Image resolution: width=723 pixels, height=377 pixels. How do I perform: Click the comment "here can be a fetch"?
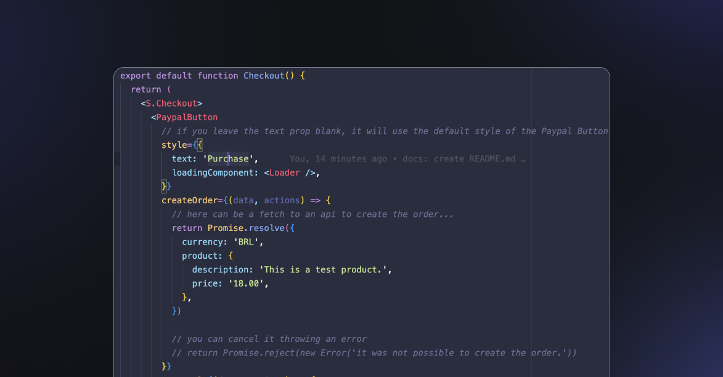point(312,214)
